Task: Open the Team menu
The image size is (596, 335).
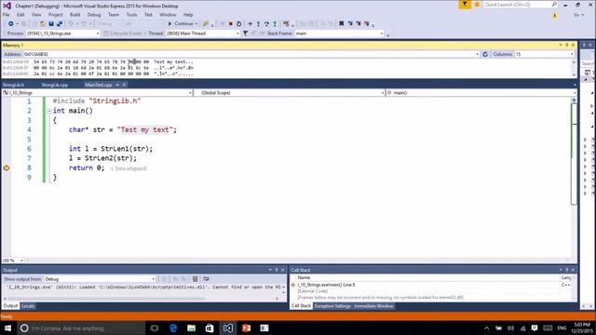Action: (x=114, y=15)
